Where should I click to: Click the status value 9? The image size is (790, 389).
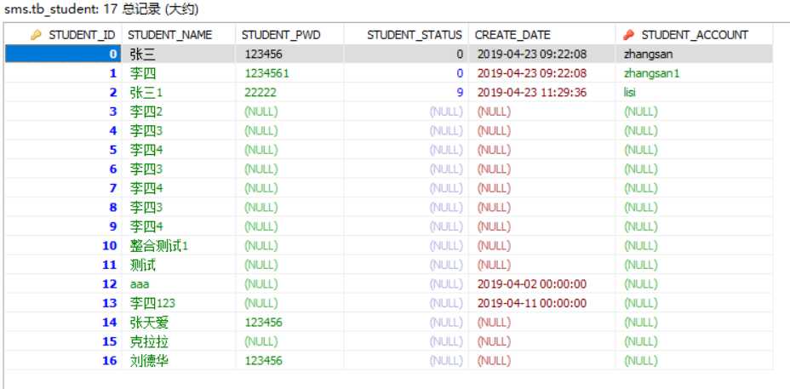pyautogui.click(x=460, y=92)
